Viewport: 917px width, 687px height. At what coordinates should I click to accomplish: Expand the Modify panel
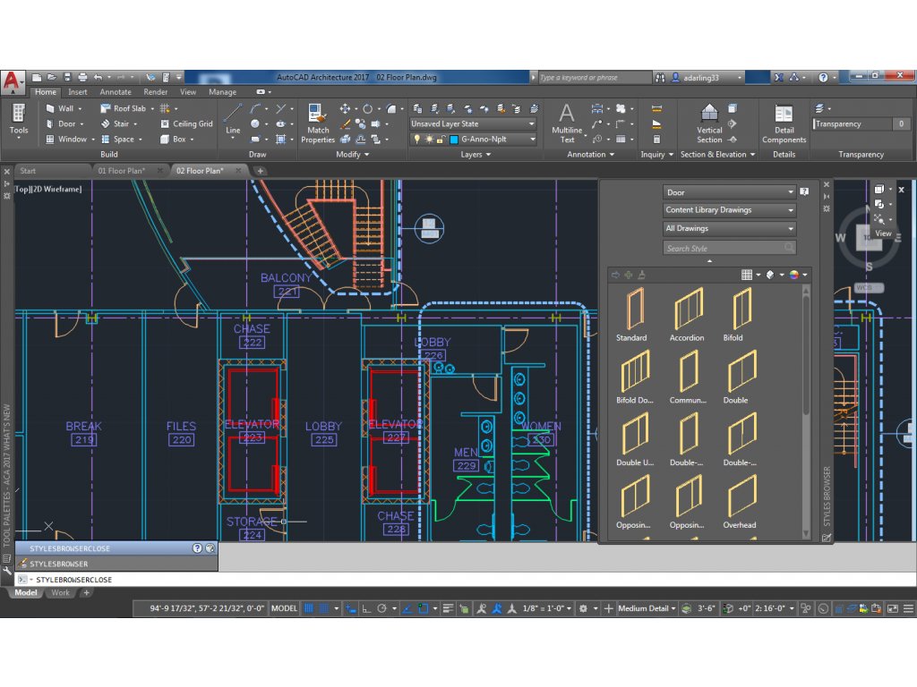click(x=352, y=154)
